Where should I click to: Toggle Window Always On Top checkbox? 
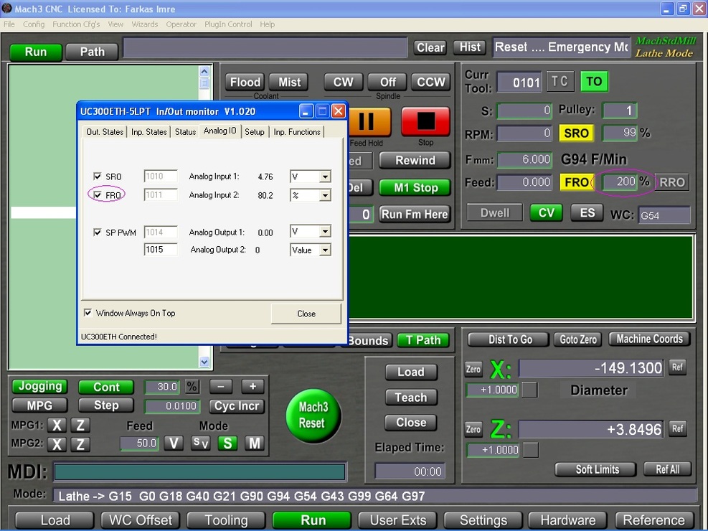point(88,313)
